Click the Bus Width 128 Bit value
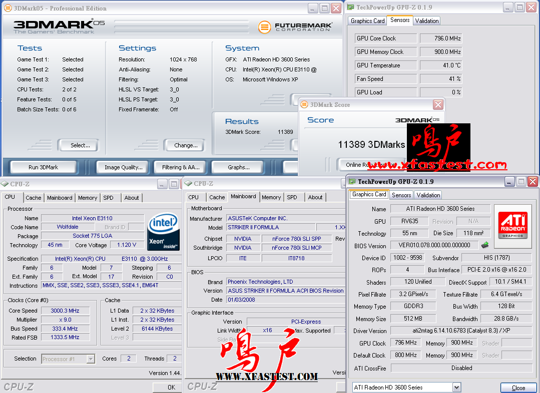 (x=506, y=306)
